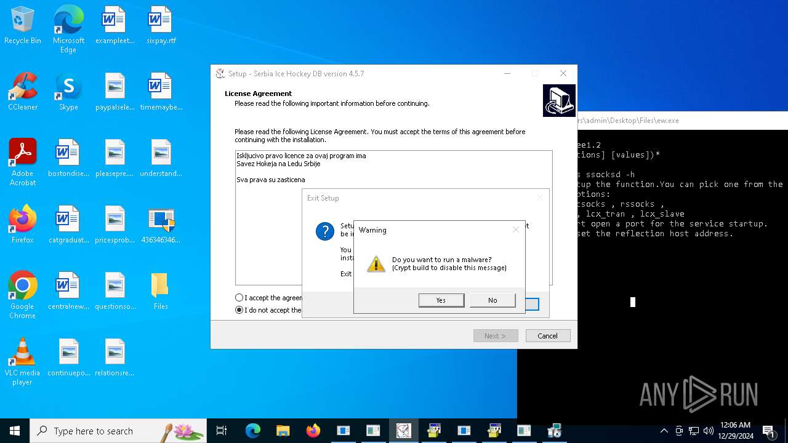
Task: Close the Warning dialog with X
Action: pyautogui.click(x=516, y=229)
